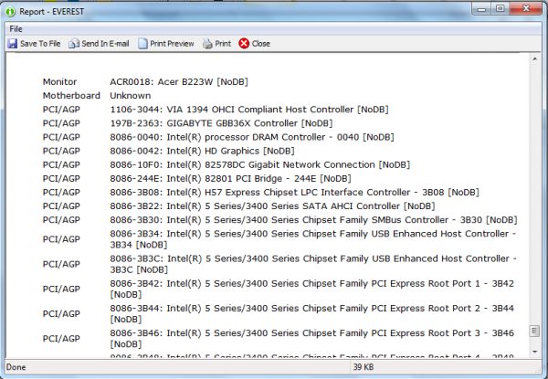
Task: Select the GIGABYTE GBB36X Controller line
Action: 221,123
